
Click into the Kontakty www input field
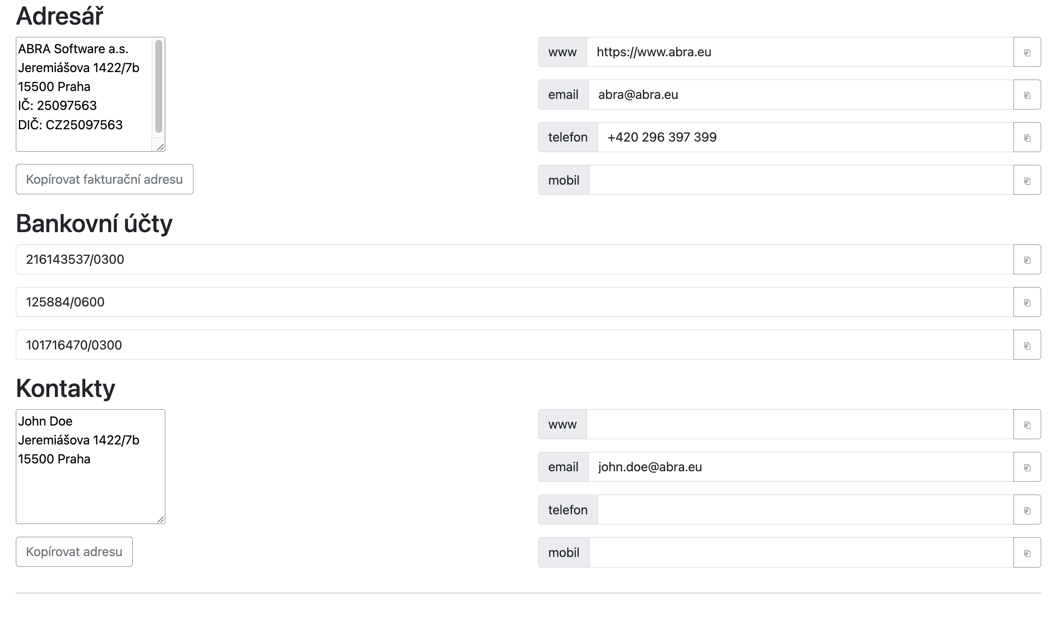pyautogui.click(x=799, y=425)
